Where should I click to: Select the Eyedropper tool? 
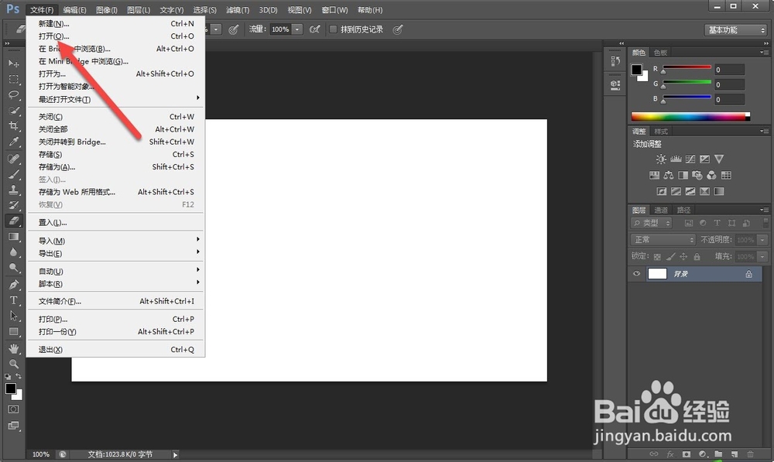[13, 142]
